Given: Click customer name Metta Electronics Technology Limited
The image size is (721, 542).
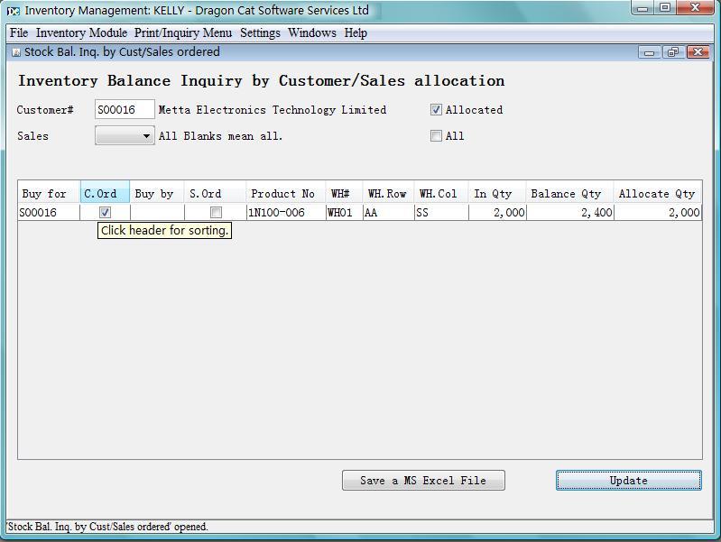Looking at the screenshot, I should point(273,110).
